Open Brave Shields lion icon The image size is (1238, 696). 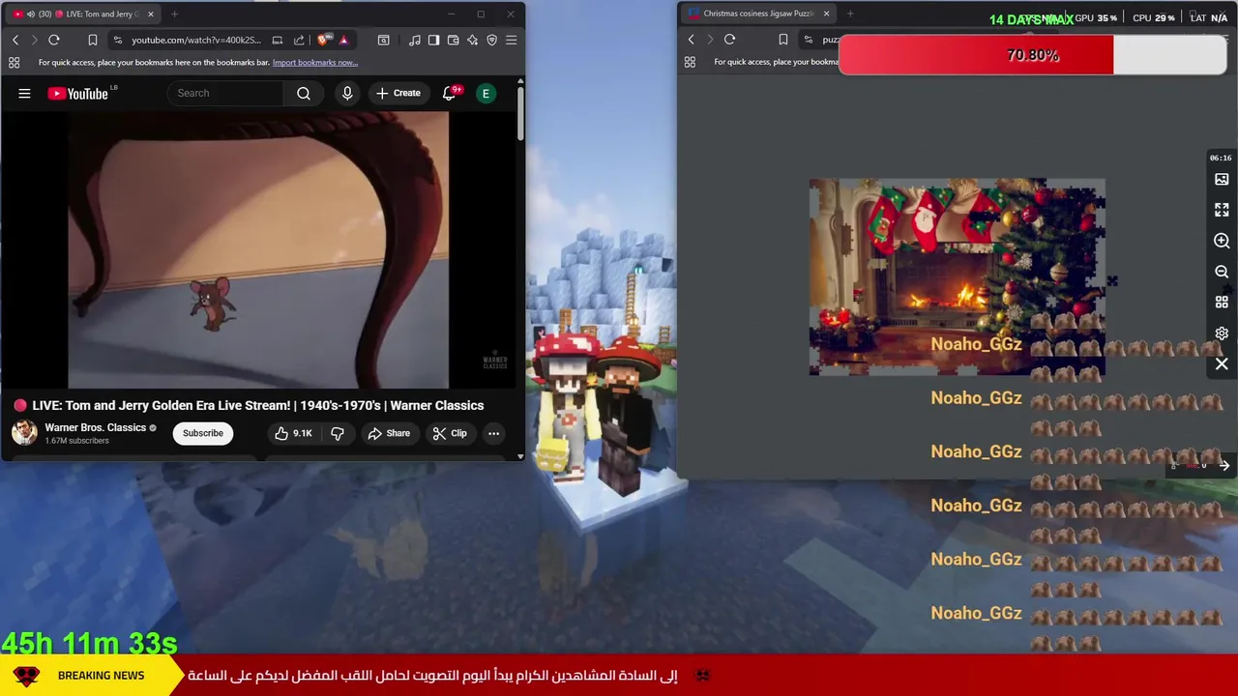pos(323,40)
